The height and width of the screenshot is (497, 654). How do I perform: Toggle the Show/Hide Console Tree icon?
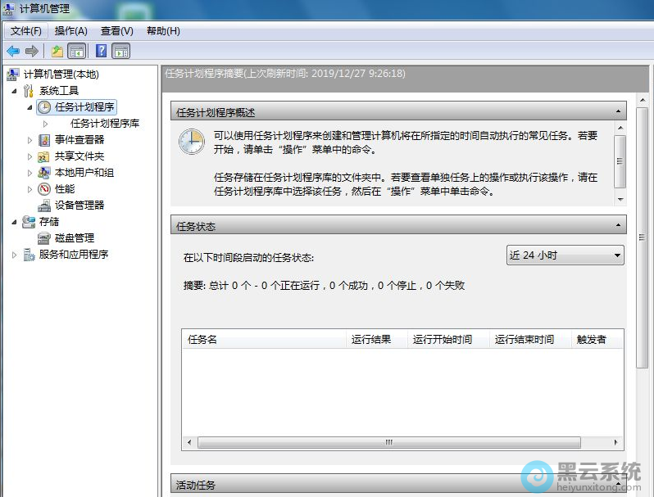(x=77, y=52)
